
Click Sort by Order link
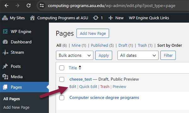click(x=169, y=45)
